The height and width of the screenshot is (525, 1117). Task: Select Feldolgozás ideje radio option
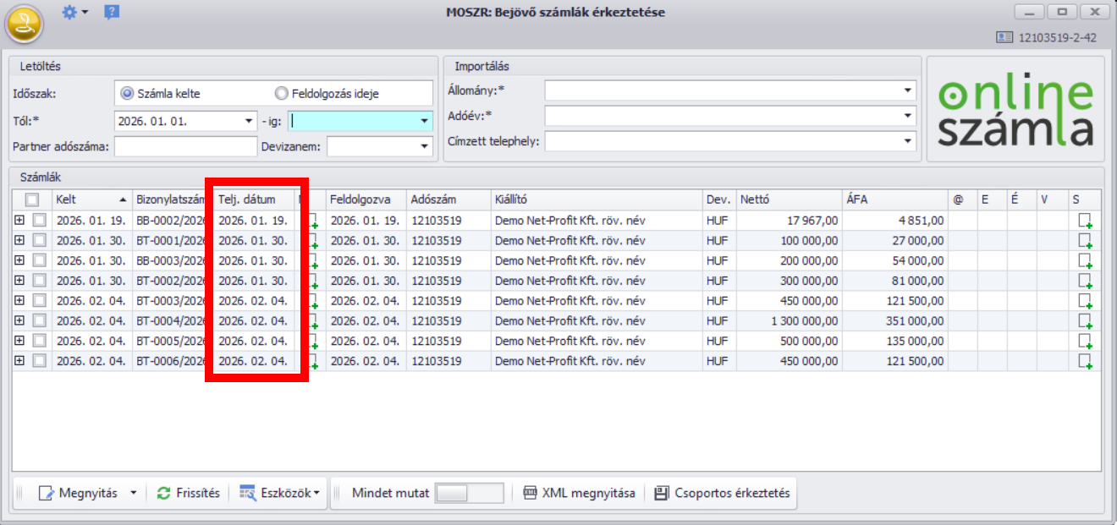point(282,94)
